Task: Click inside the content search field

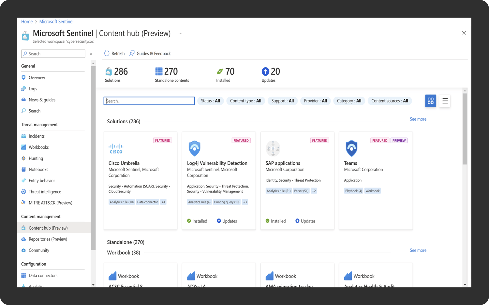Action: coord(149,101)
